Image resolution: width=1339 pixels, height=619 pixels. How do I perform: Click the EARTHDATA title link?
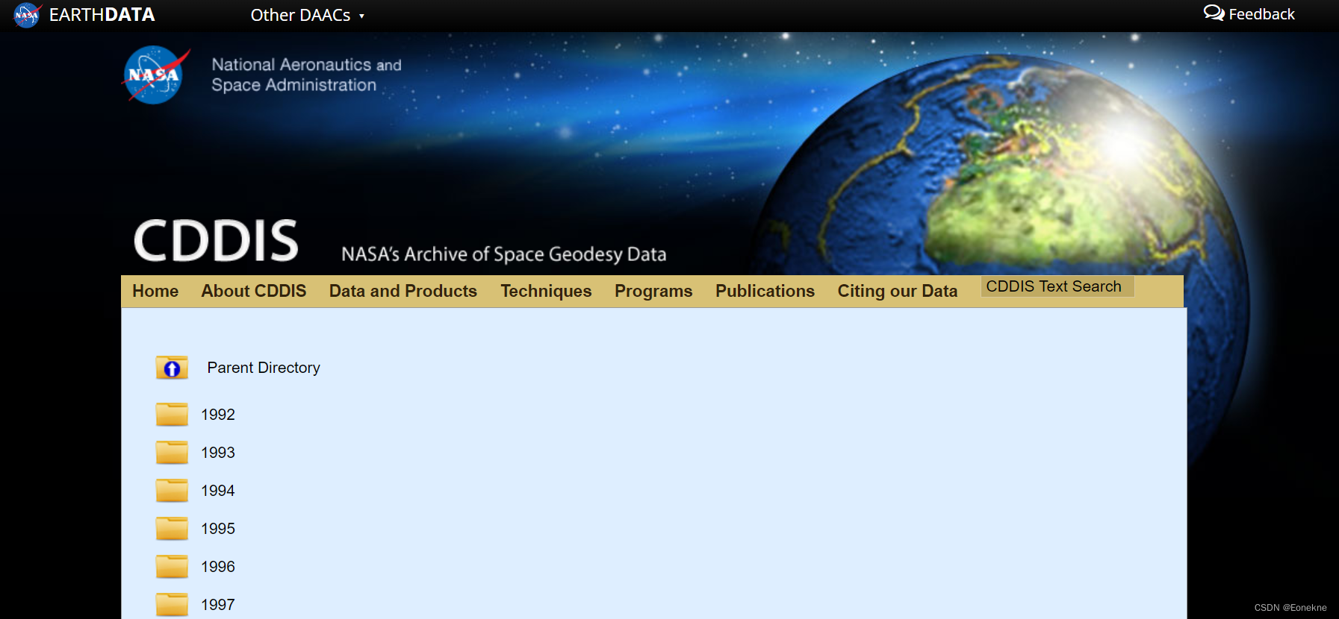[102, 15]
